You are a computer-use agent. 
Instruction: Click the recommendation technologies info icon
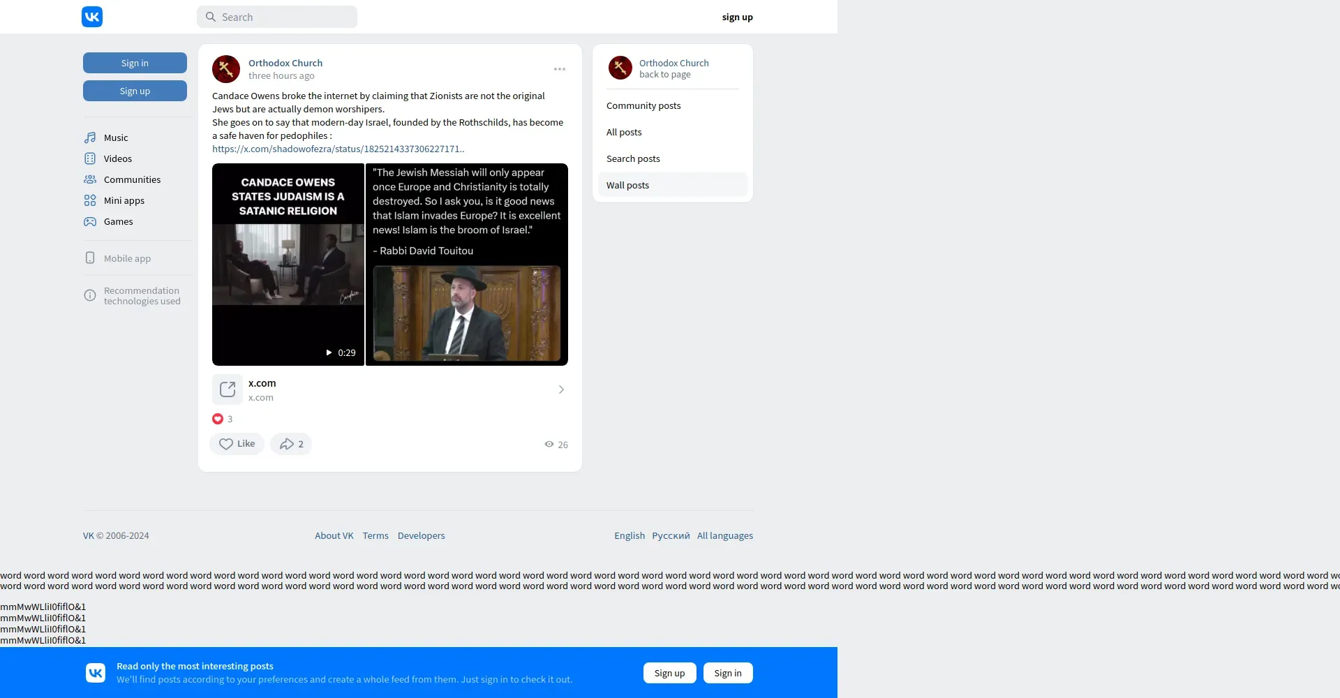90,295
